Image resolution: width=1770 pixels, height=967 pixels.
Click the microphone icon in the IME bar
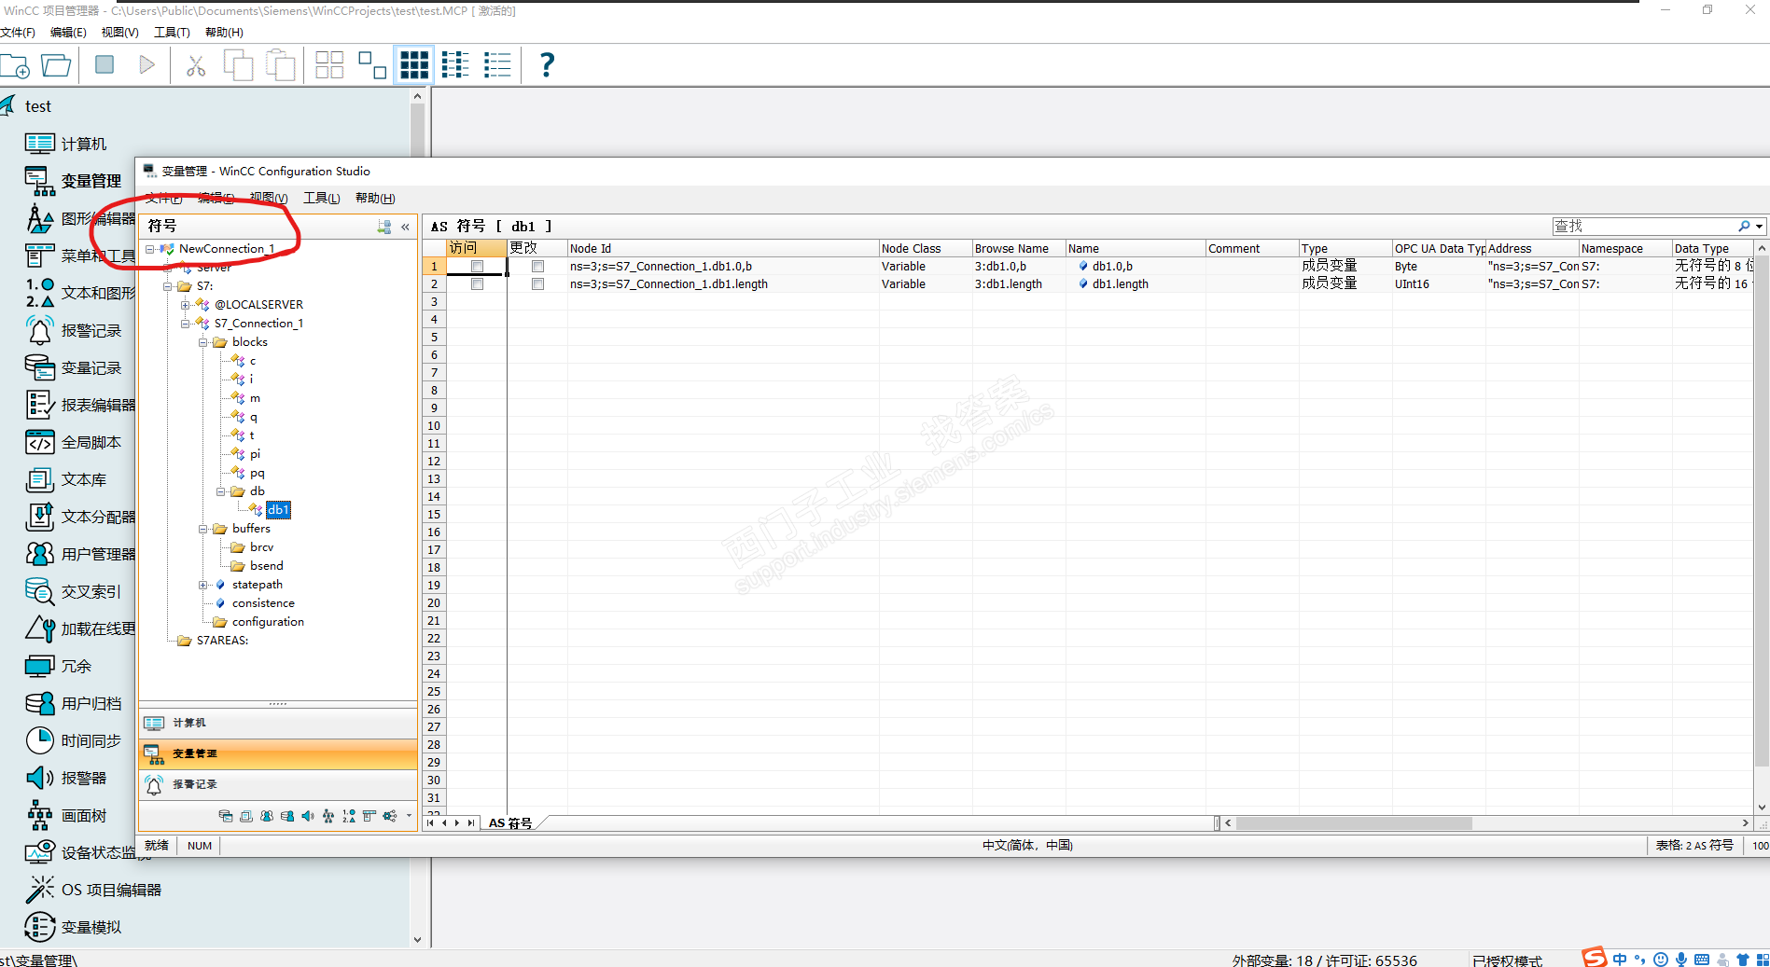pyautogui.click(x=1681, y=960)
